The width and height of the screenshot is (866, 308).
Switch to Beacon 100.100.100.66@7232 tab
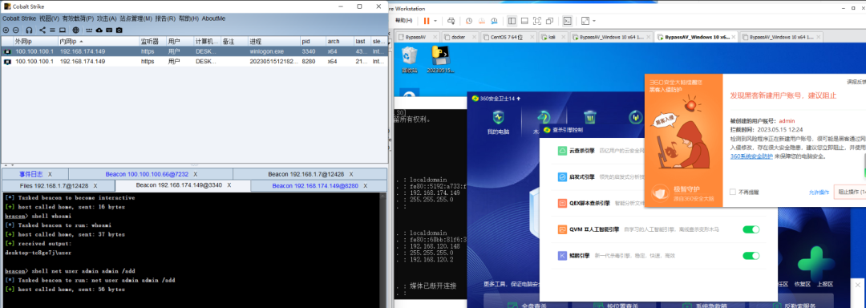point(150,174)
